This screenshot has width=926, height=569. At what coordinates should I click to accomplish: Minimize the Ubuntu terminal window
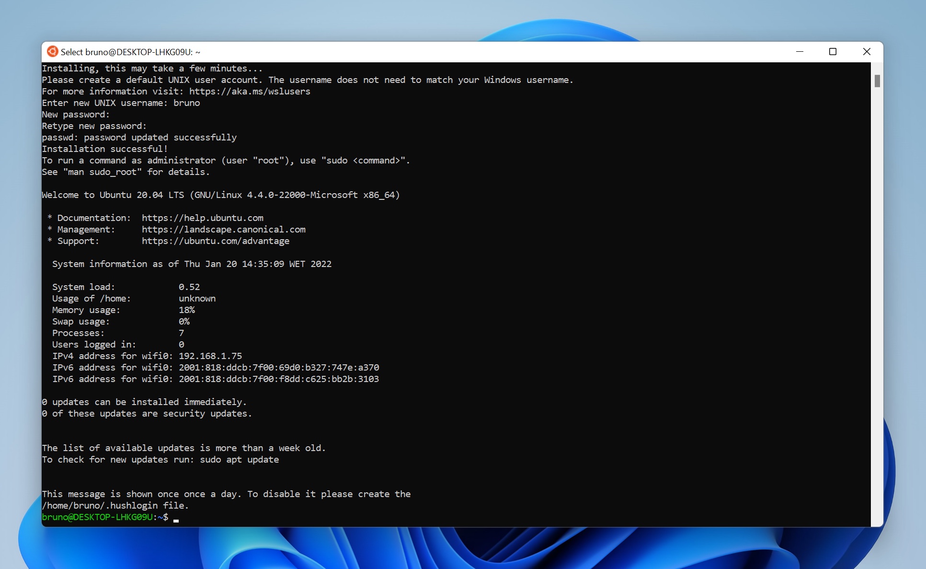coord(800,51)
